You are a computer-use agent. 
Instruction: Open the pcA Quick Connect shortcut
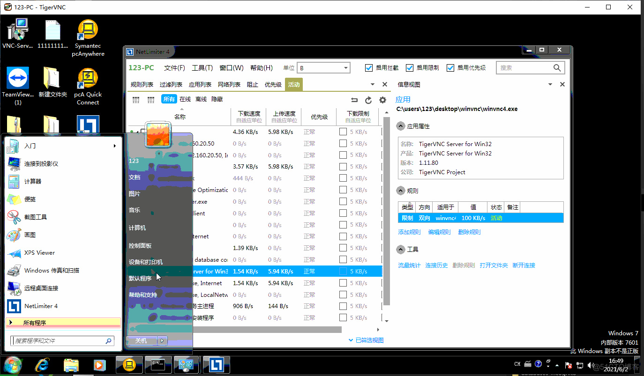point(88,87)
